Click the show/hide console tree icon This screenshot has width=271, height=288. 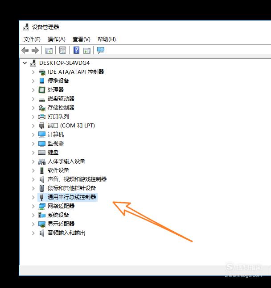(x=49, y=51)
